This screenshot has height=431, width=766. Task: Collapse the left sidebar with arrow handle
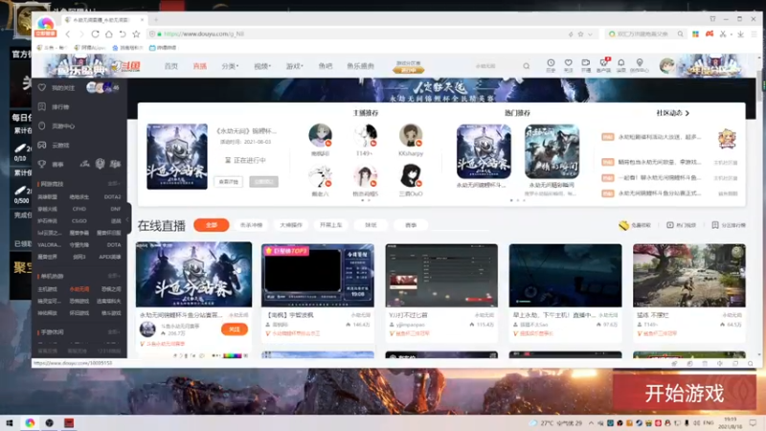pyautogui.click(x=127, y=219)
